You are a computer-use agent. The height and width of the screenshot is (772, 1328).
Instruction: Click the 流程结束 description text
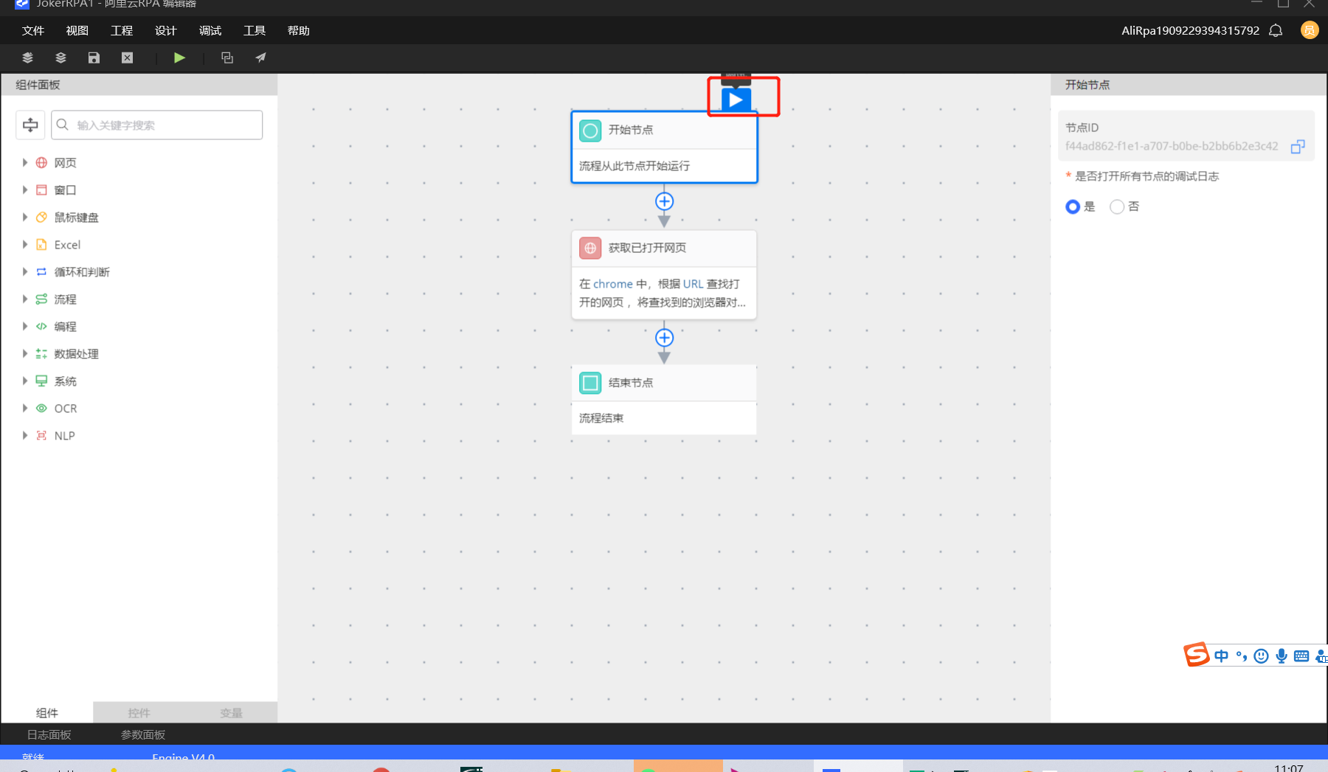(601, 418)
